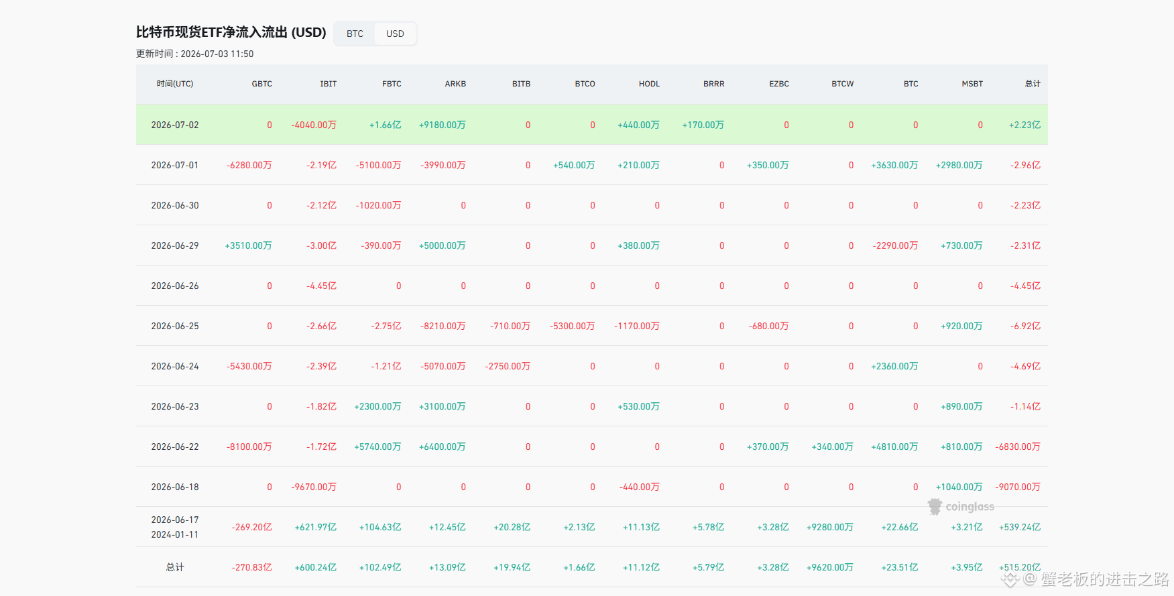1174x596 pixels.
Task: Click the FBTC value +1.66亿
Action: coord(385,125)
